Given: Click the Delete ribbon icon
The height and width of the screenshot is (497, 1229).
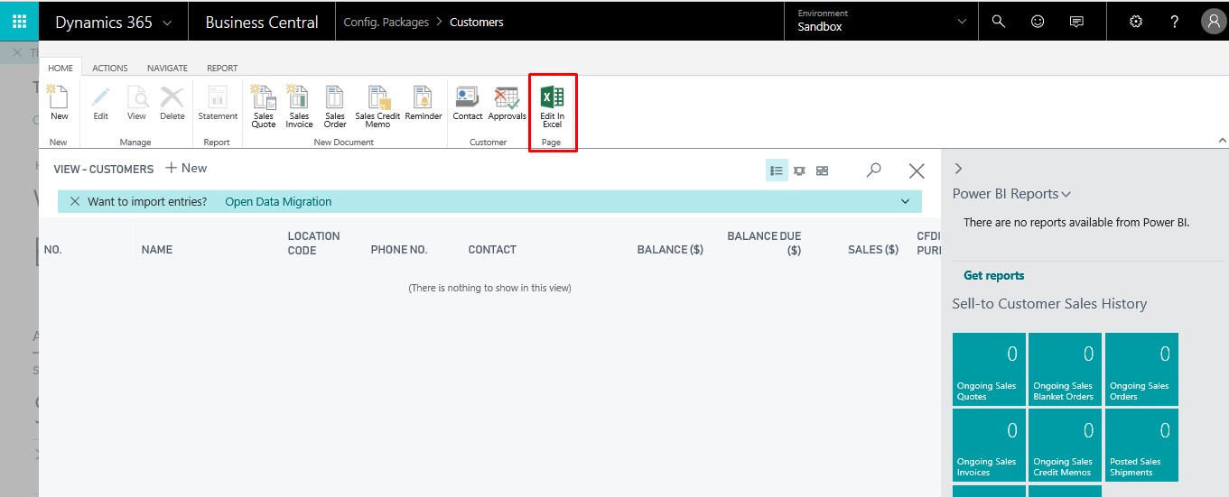Looking at the screenshot, I should tap(172, 103).
